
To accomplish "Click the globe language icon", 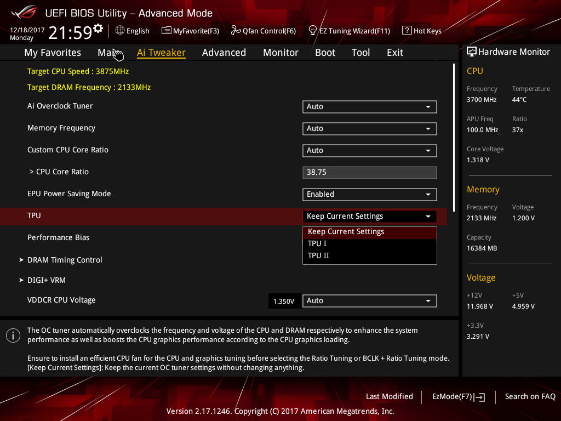I will pos(120,31).
